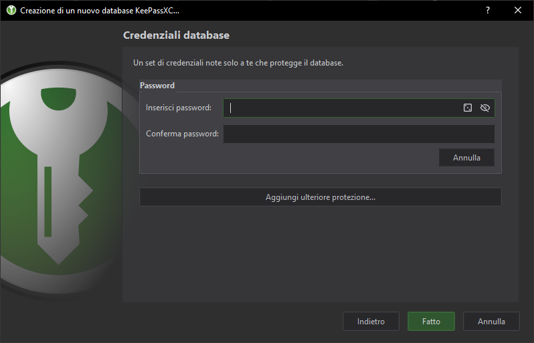Confirm with the Fatto button
This screenshot has width=534, height=343.
[x=431, y=322]
